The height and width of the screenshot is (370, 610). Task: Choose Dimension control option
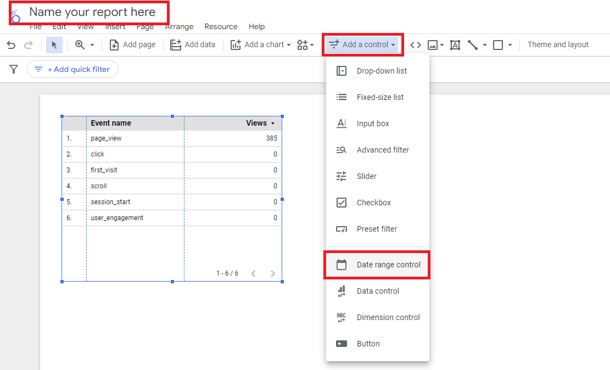[378, 317]
